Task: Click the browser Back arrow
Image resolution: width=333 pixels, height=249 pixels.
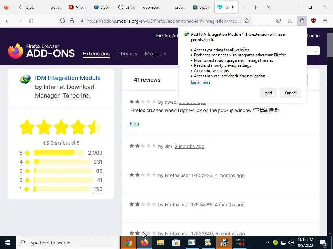Action: [8, 21]
